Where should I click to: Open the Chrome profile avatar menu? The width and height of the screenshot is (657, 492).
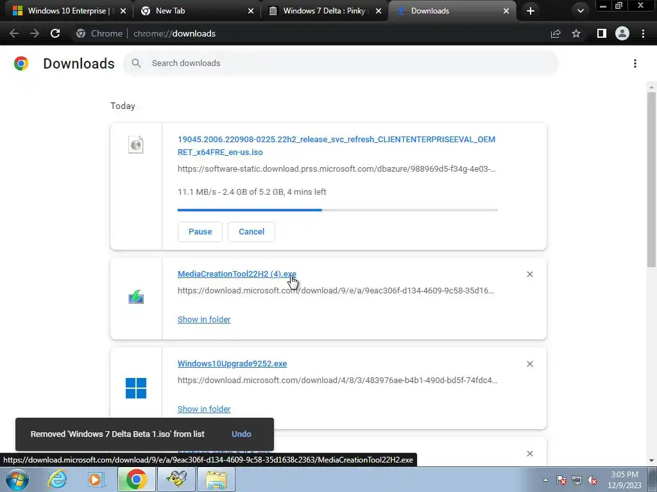click(622, 33)
